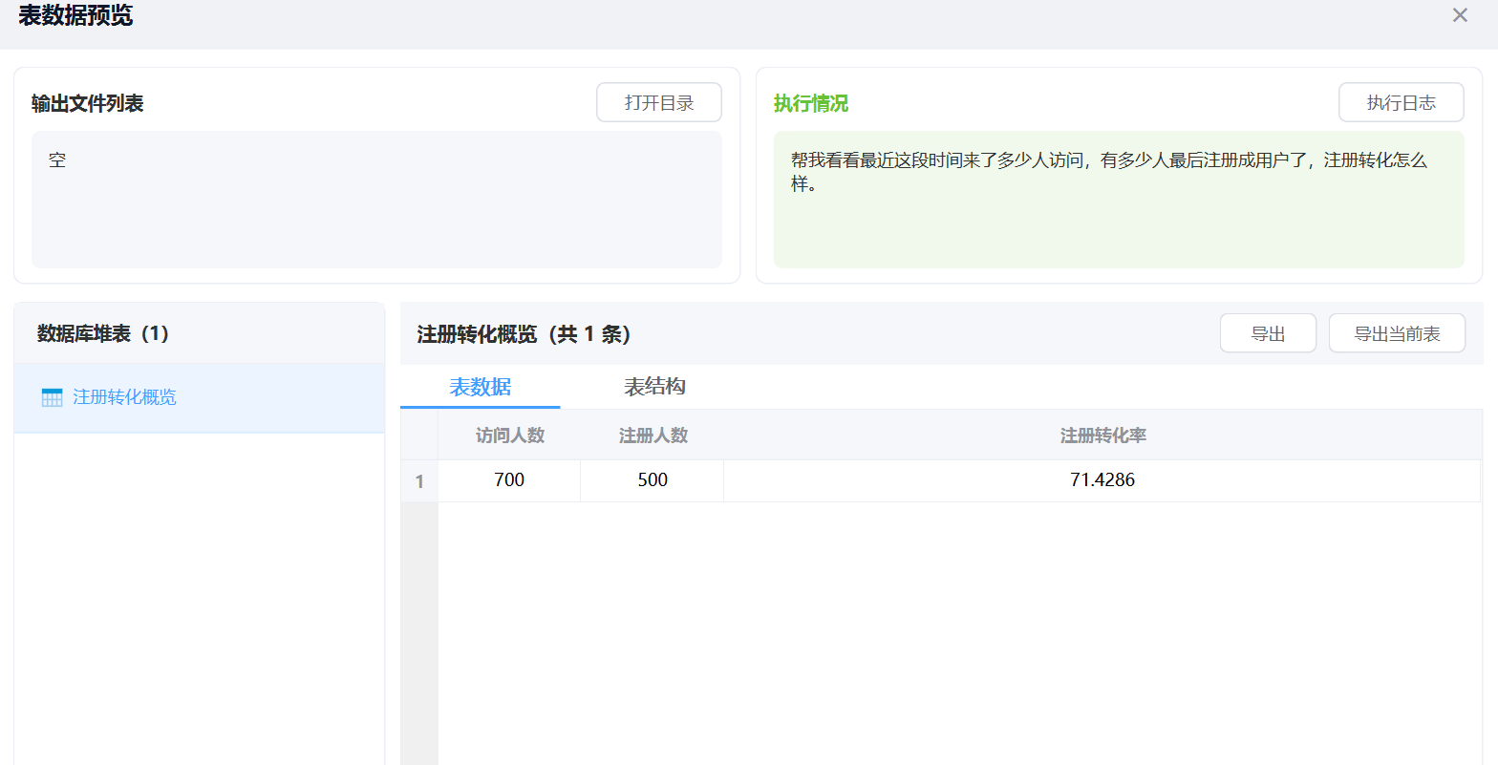Open the output directory with 打开目录
The image size is (1498, 765).
[x=658, y=103]
